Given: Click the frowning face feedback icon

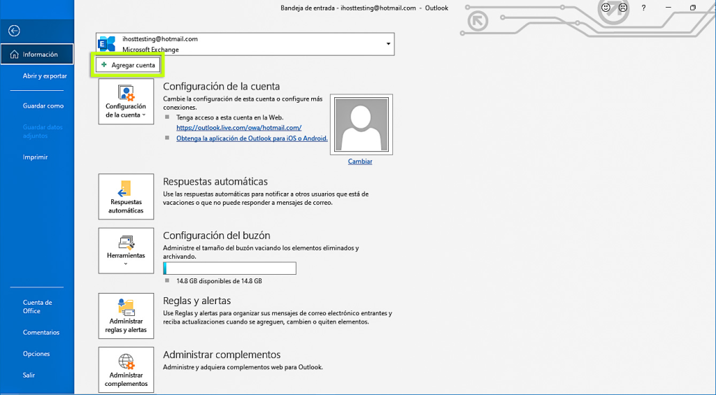Looking at the screenshot, I should coord(622,8).
